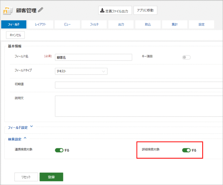Go to the 集計 tab

175,24
